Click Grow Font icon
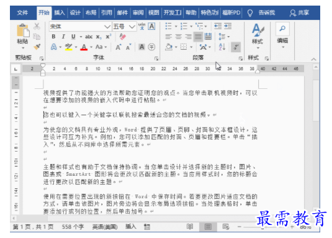Image resolution: width=332 pixels, height=238 pixels. pos(119,47)
